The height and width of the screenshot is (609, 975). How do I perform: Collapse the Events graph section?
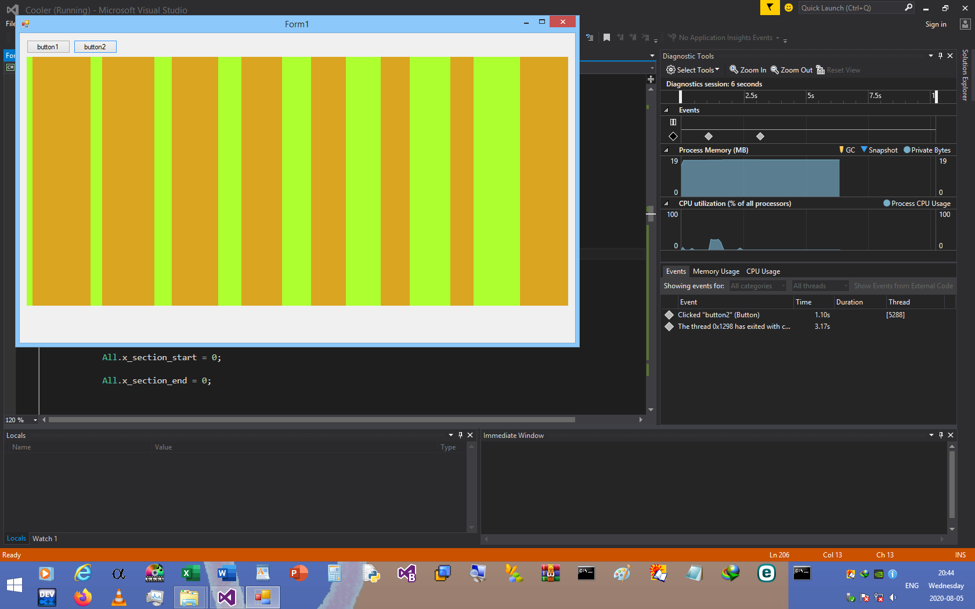(666, 110)
